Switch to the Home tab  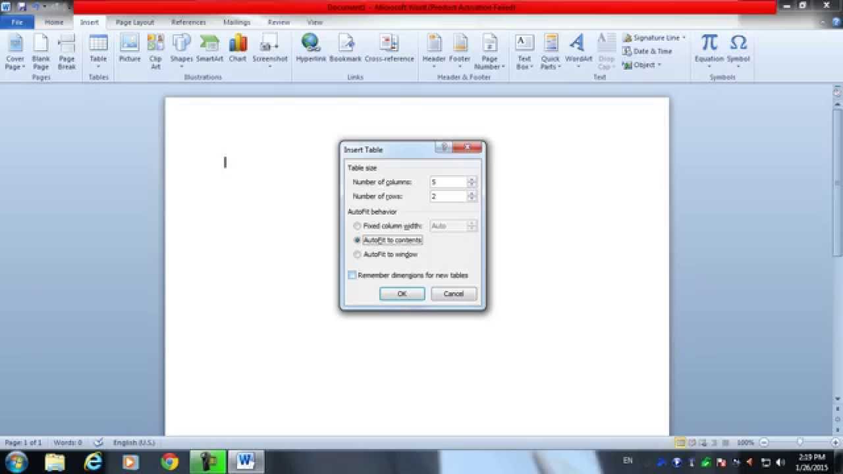(54, 22)
